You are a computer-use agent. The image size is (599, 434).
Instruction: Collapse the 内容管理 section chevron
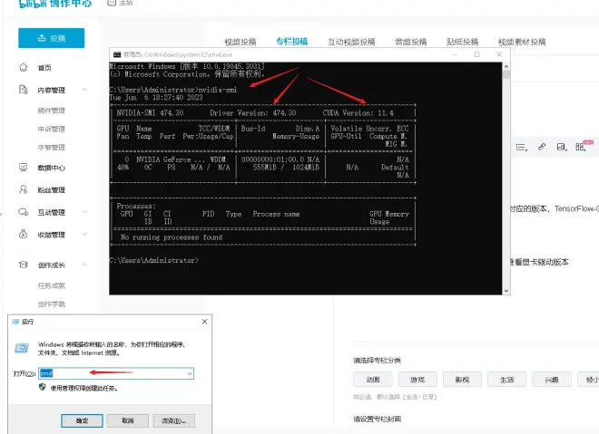coord(84,90)
